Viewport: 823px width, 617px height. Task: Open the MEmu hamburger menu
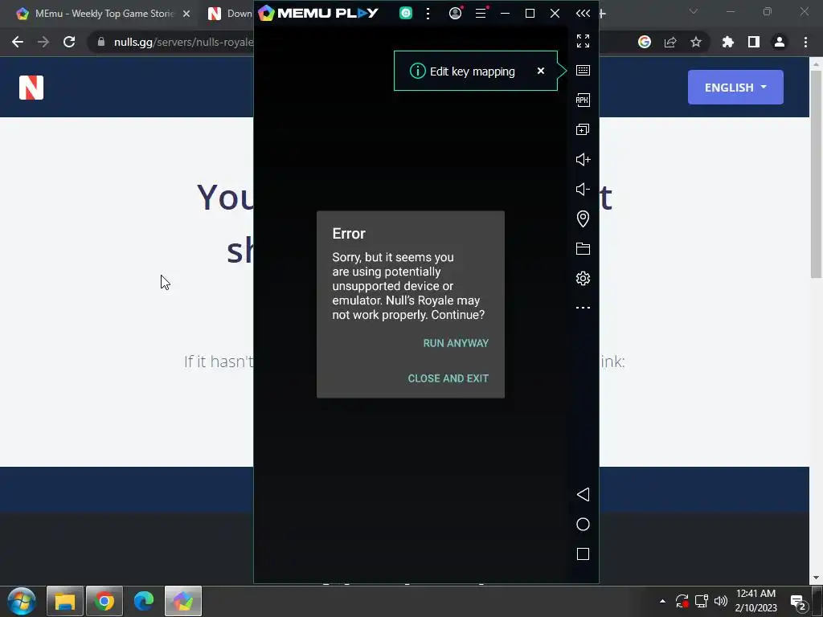[481, 13]
